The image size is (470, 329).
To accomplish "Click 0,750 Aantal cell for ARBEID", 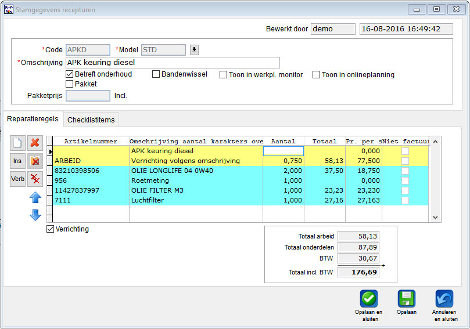I will coord(284,161).
